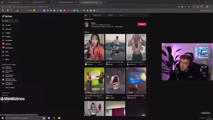This screenshot has width=213, height=120.
Task: Open author avatar under the orange top video
Action: point(86,64)
